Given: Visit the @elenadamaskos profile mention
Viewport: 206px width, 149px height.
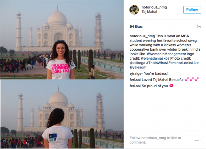Looking at the screenshot, I should pos(155,59).
